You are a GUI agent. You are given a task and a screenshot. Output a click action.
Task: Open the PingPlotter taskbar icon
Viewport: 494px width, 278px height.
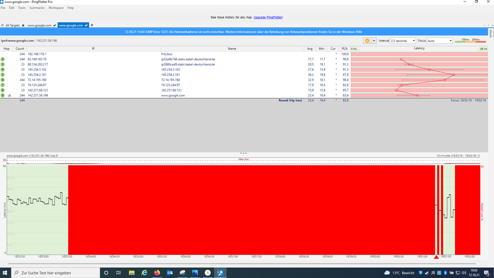pos(220,273)
